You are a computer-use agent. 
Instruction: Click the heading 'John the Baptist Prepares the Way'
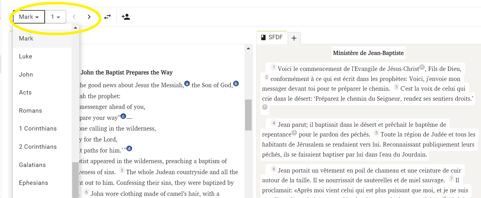point(127,72)
